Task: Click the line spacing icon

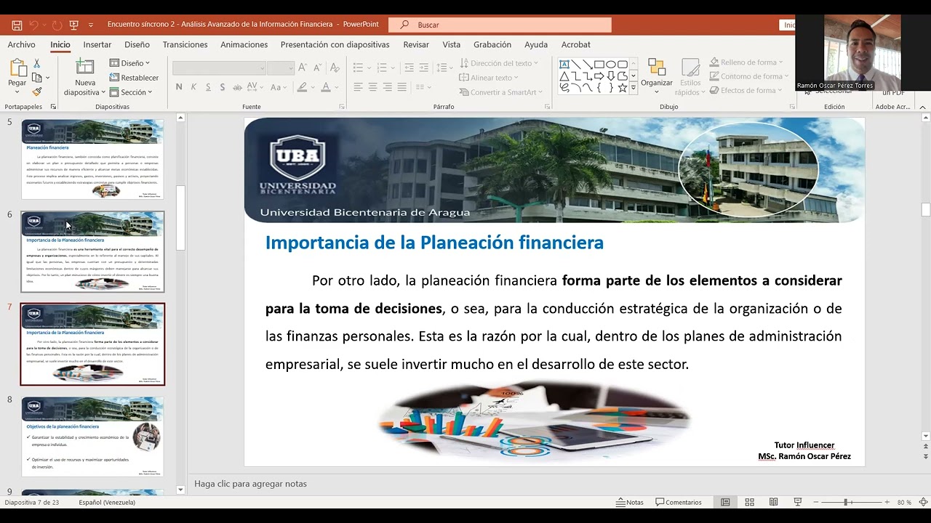Action: coord(441,68)
